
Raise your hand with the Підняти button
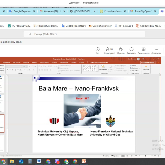pos(121,51)
